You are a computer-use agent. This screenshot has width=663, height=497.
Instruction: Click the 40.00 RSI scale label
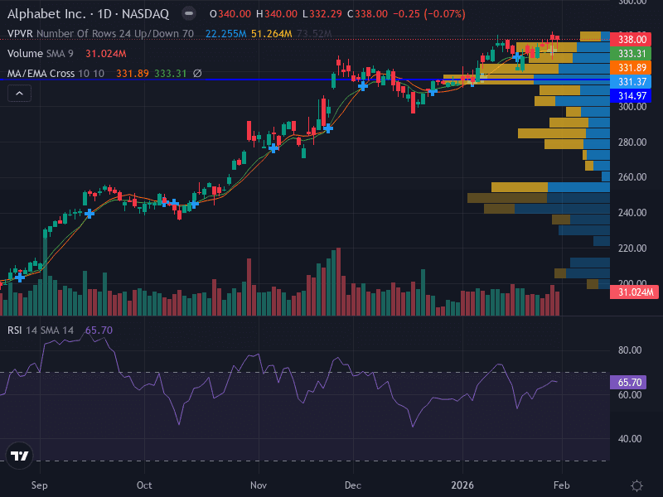pos(630,439)
